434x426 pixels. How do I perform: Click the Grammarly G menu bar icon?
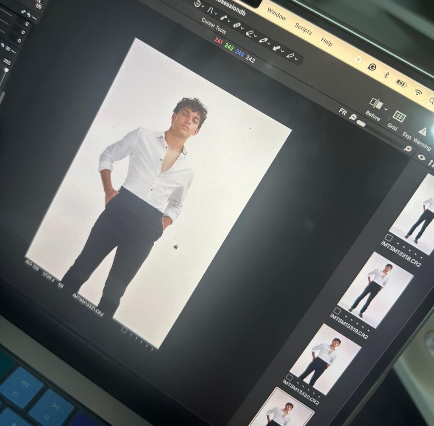coord(372,66)
